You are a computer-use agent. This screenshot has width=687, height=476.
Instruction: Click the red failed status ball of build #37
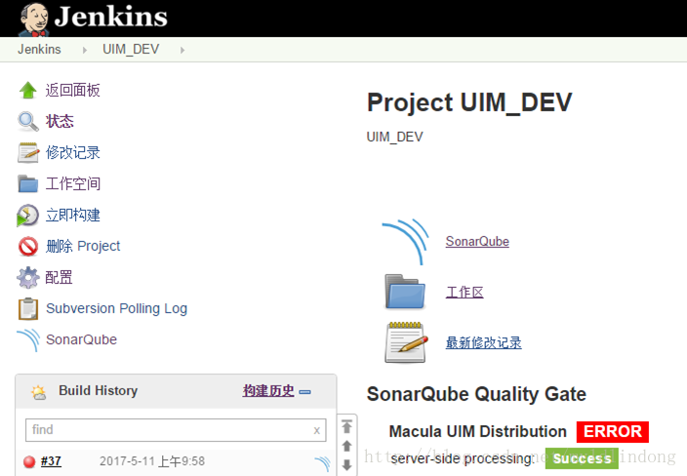click(x=29, y=461)
